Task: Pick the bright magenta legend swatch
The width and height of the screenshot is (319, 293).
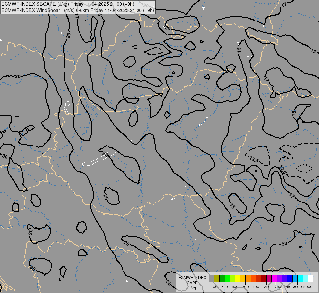Action: click(x=274, y=279)
